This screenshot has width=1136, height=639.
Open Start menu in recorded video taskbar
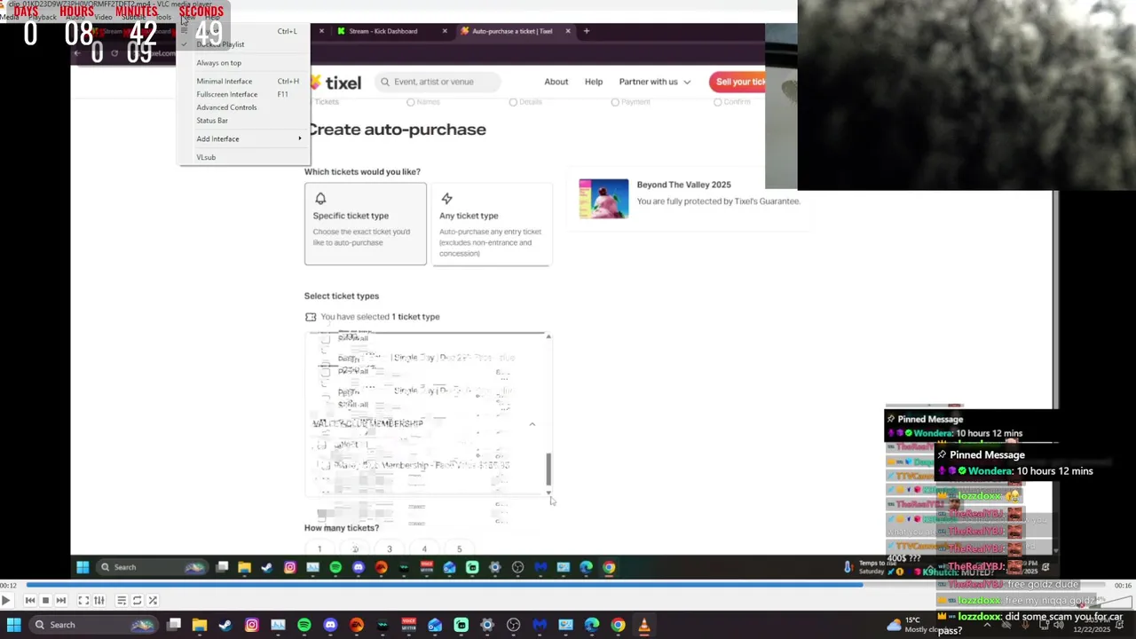pyautogui.click(x=83, y=567)
